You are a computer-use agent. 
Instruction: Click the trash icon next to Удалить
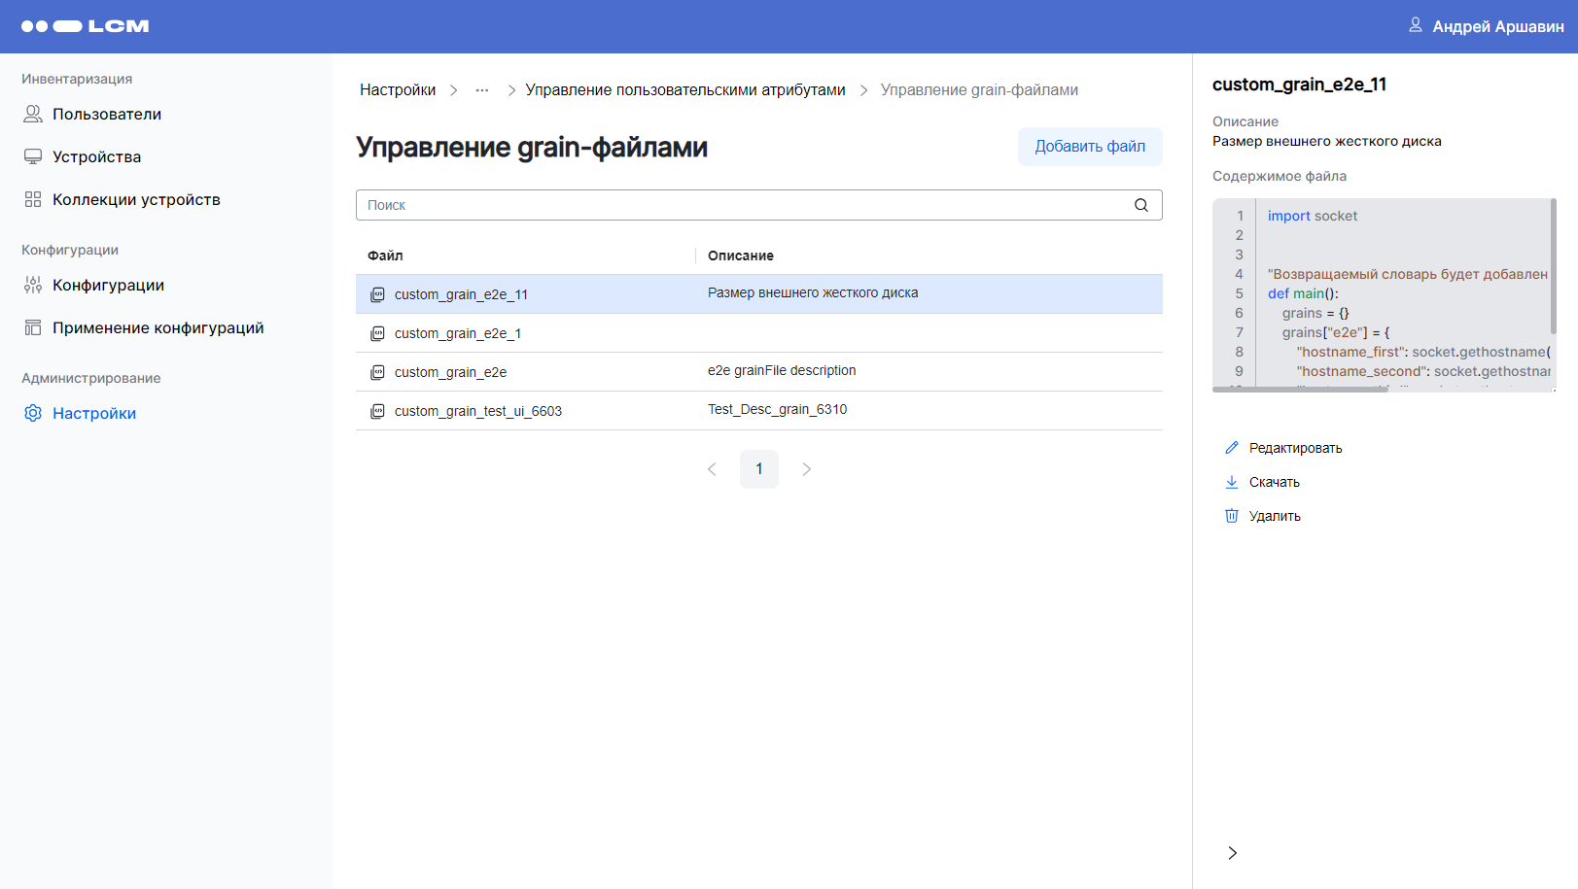tap(1232, 516)
